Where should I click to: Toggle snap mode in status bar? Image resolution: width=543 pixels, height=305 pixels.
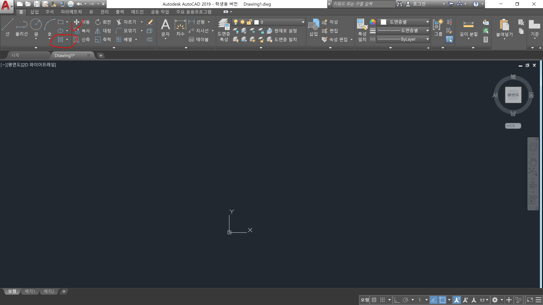[382, 300]
